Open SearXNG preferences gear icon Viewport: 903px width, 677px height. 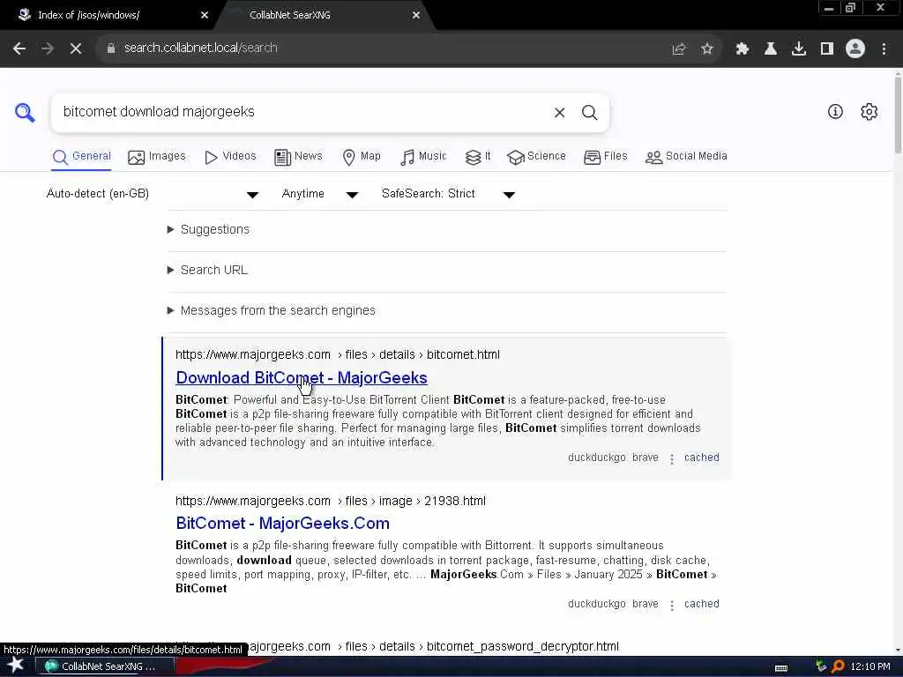pos(869,112)
